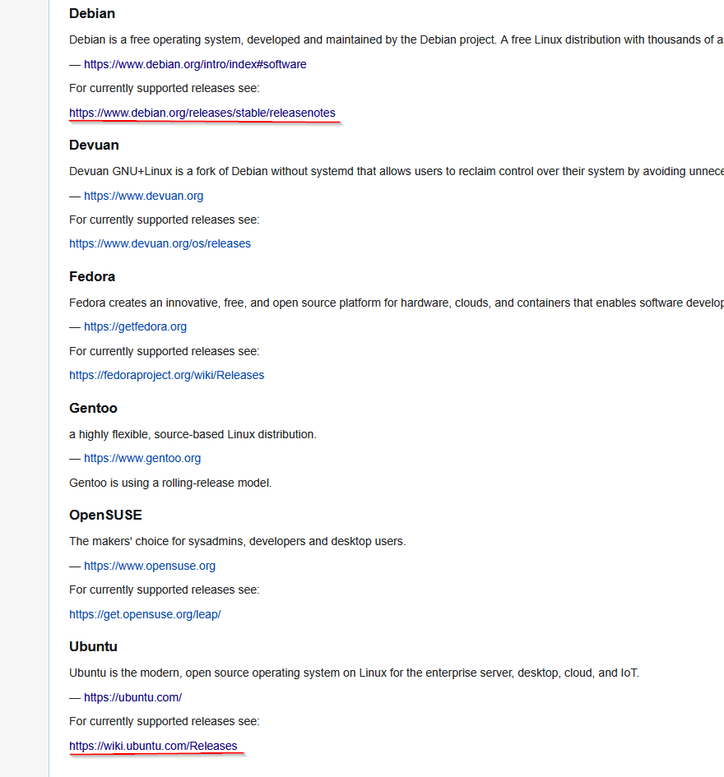Open the www.devuan.org homepage link

(x=143, y=196)
